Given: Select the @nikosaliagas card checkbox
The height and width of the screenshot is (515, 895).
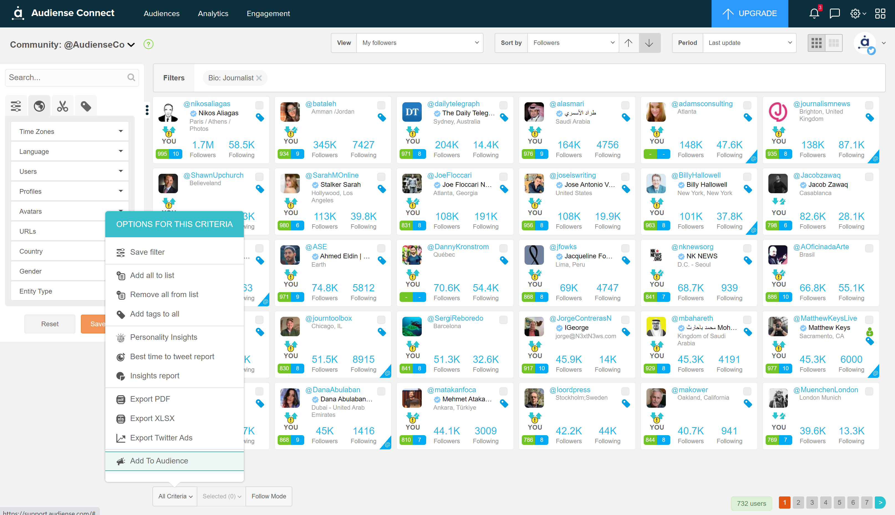Looking at the screenshot, I should (259, 105).
